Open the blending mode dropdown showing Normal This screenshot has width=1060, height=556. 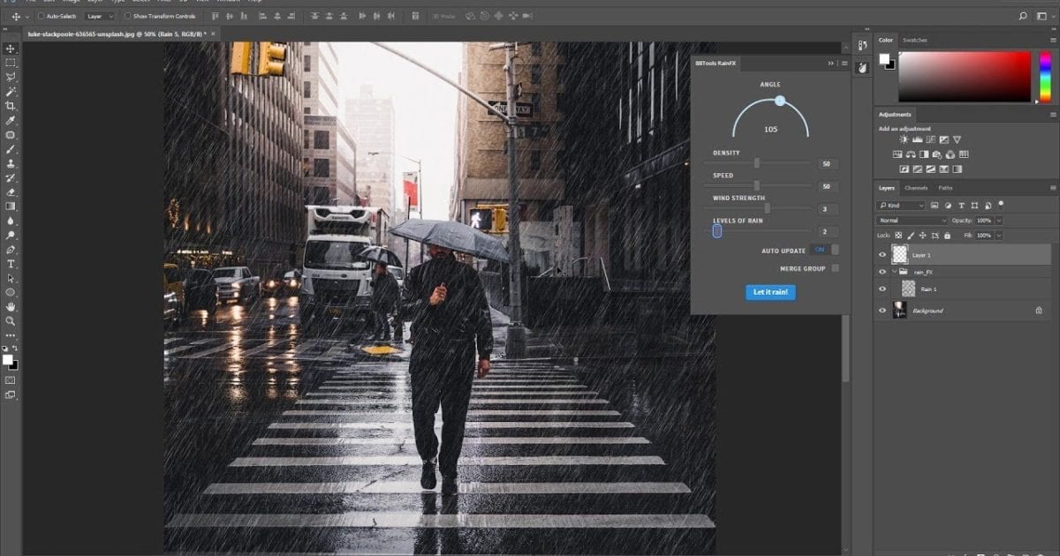coord(910,220)
